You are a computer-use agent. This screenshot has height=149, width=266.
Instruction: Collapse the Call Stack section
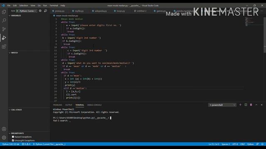coord(16,110)
